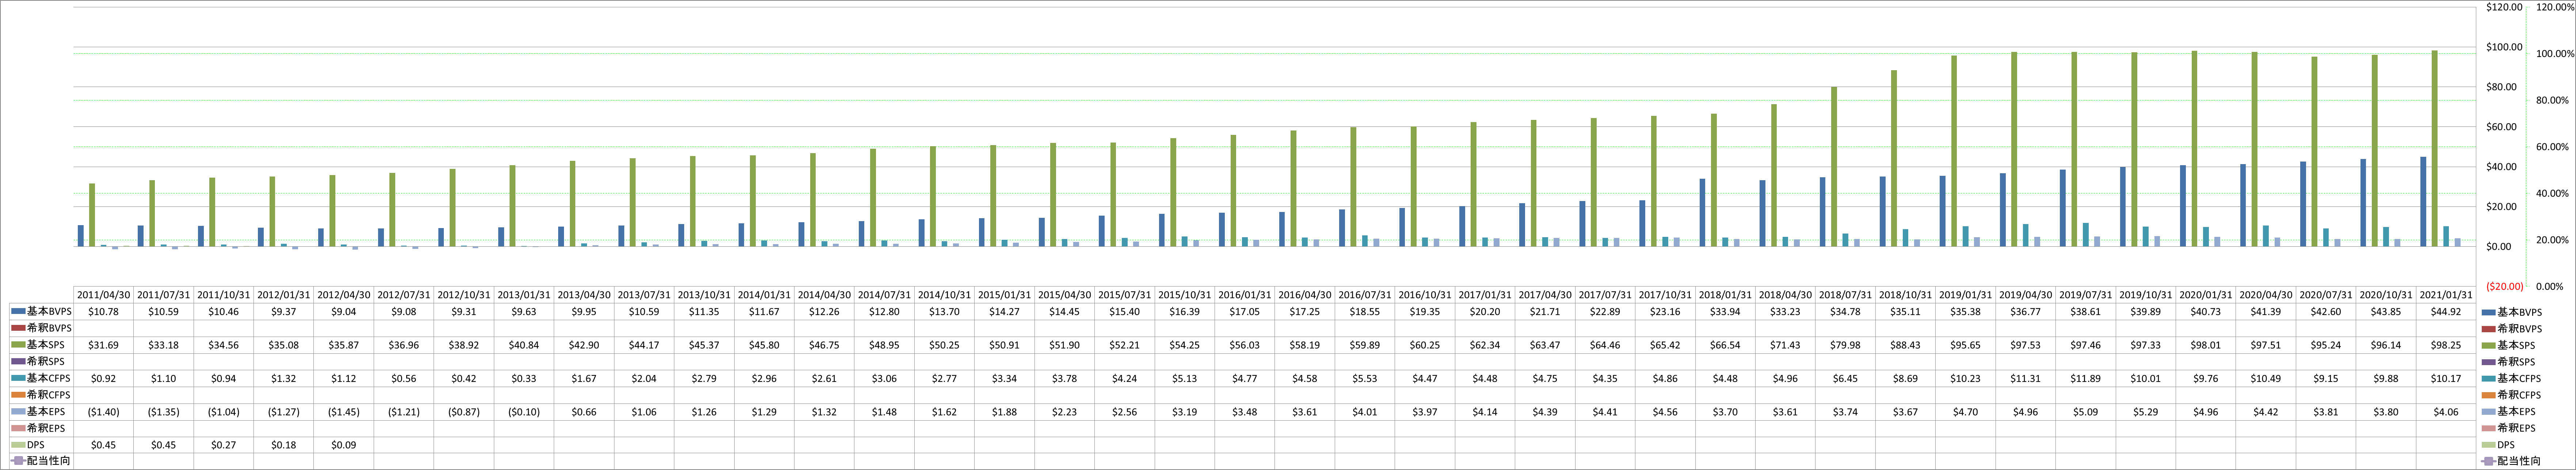Click the $120.00 primary axis label
2576x470 pixels.
tap(2504, 7)
